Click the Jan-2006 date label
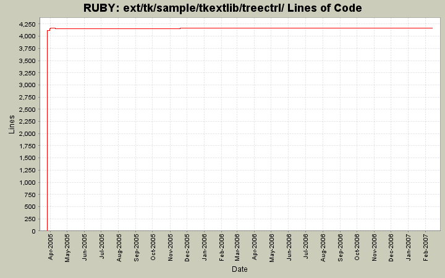 pos(204,247)
